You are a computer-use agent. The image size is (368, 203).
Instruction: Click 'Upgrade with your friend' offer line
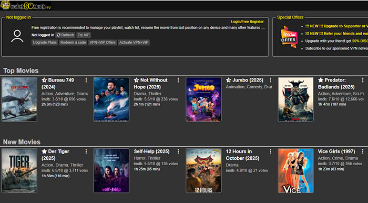point(336,41)
